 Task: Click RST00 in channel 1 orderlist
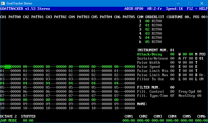point(157,21)
